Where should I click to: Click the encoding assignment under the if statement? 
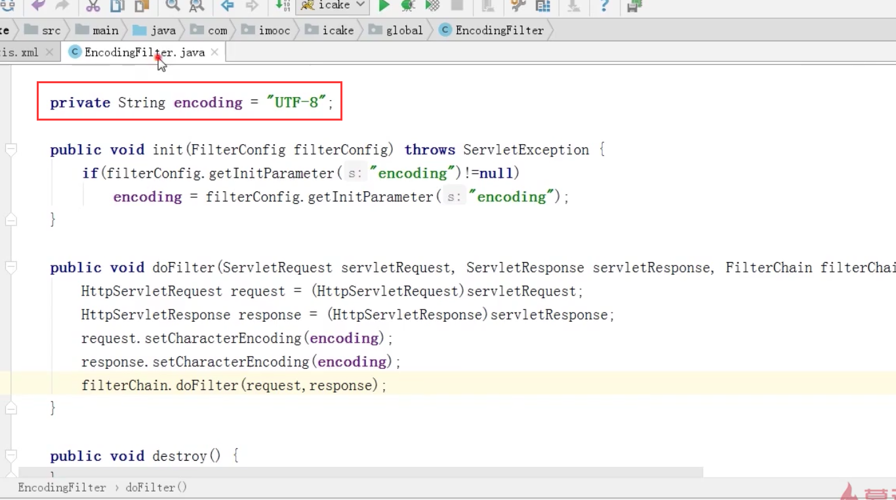(341, 197)
